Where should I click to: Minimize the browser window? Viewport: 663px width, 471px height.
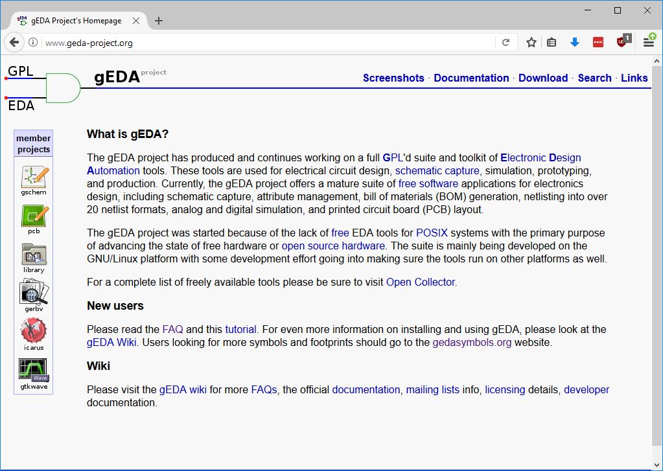tap(588, 10)
